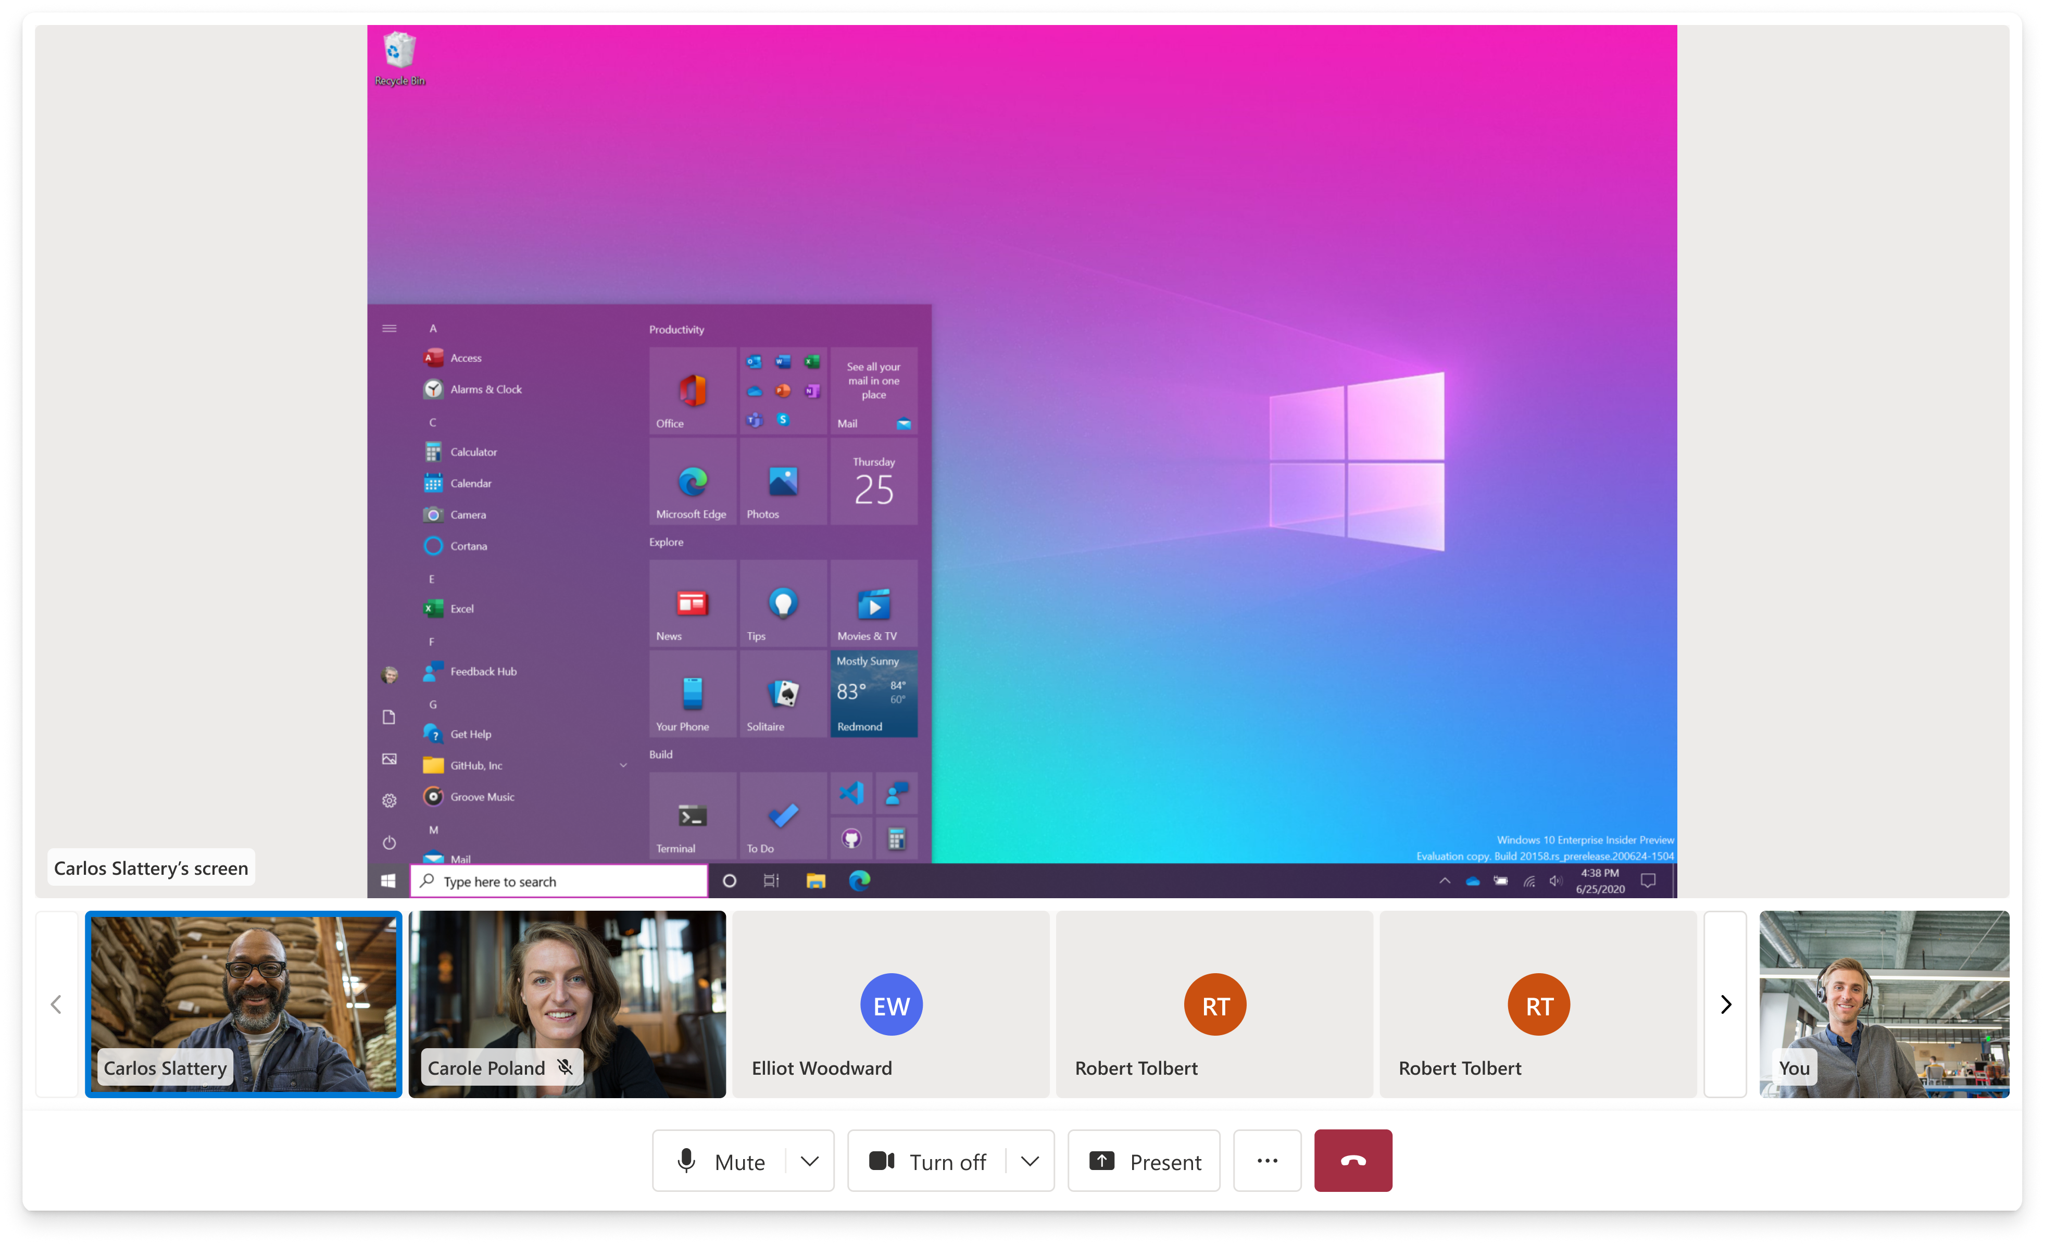
Task: Click the Present button to share content
Action: click(1144, 1160)
